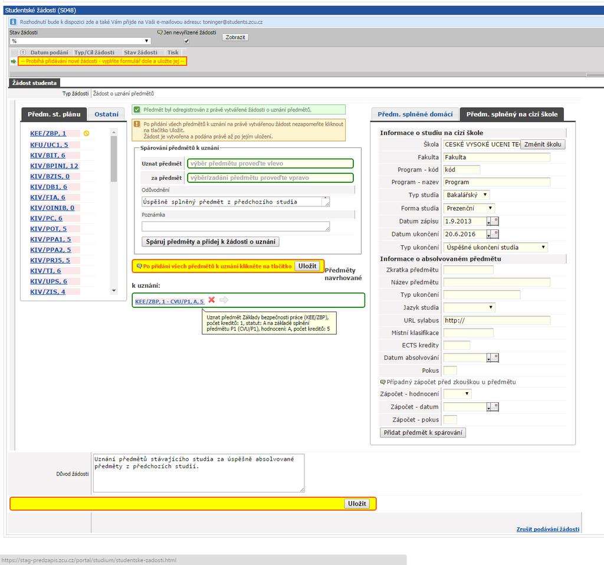Screen dimensions: 604x565
Task: Click Uložit button in the orange hint box
Action: pyautogui.click(x=307, y=266)
